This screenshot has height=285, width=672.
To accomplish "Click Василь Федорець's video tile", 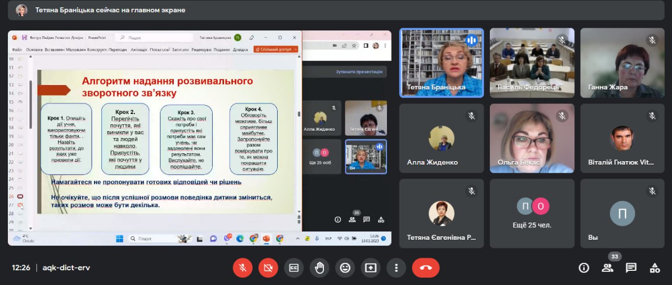I will [532, 62].
